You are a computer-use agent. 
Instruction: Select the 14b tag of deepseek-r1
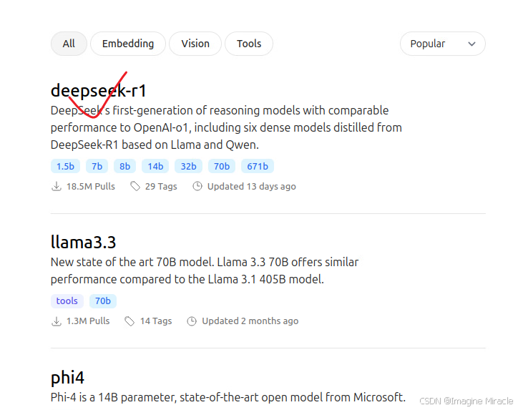pos(155,166)
